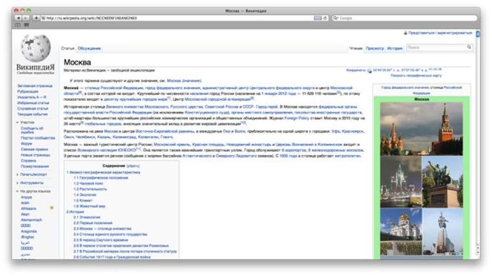The width and height of the screenshot is (492, 276).
Task: Click Показать географическую карту link
Action: point(416,75)
